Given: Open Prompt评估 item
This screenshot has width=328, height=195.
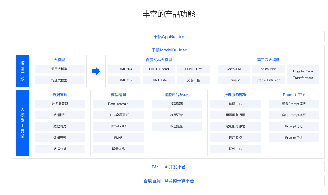Looking at the screenshot, I should tap(294, 138).
